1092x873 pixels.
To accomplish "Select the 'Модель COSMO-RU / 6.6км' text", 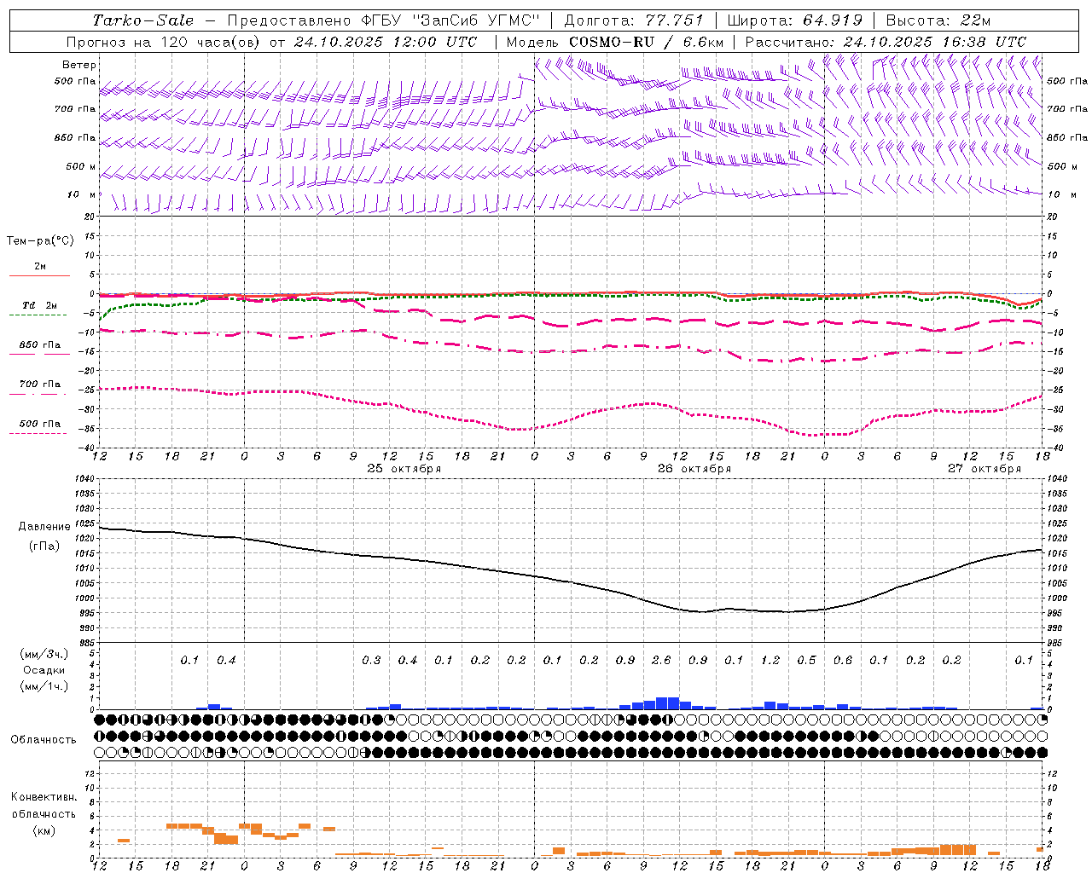I will [615, 42].
